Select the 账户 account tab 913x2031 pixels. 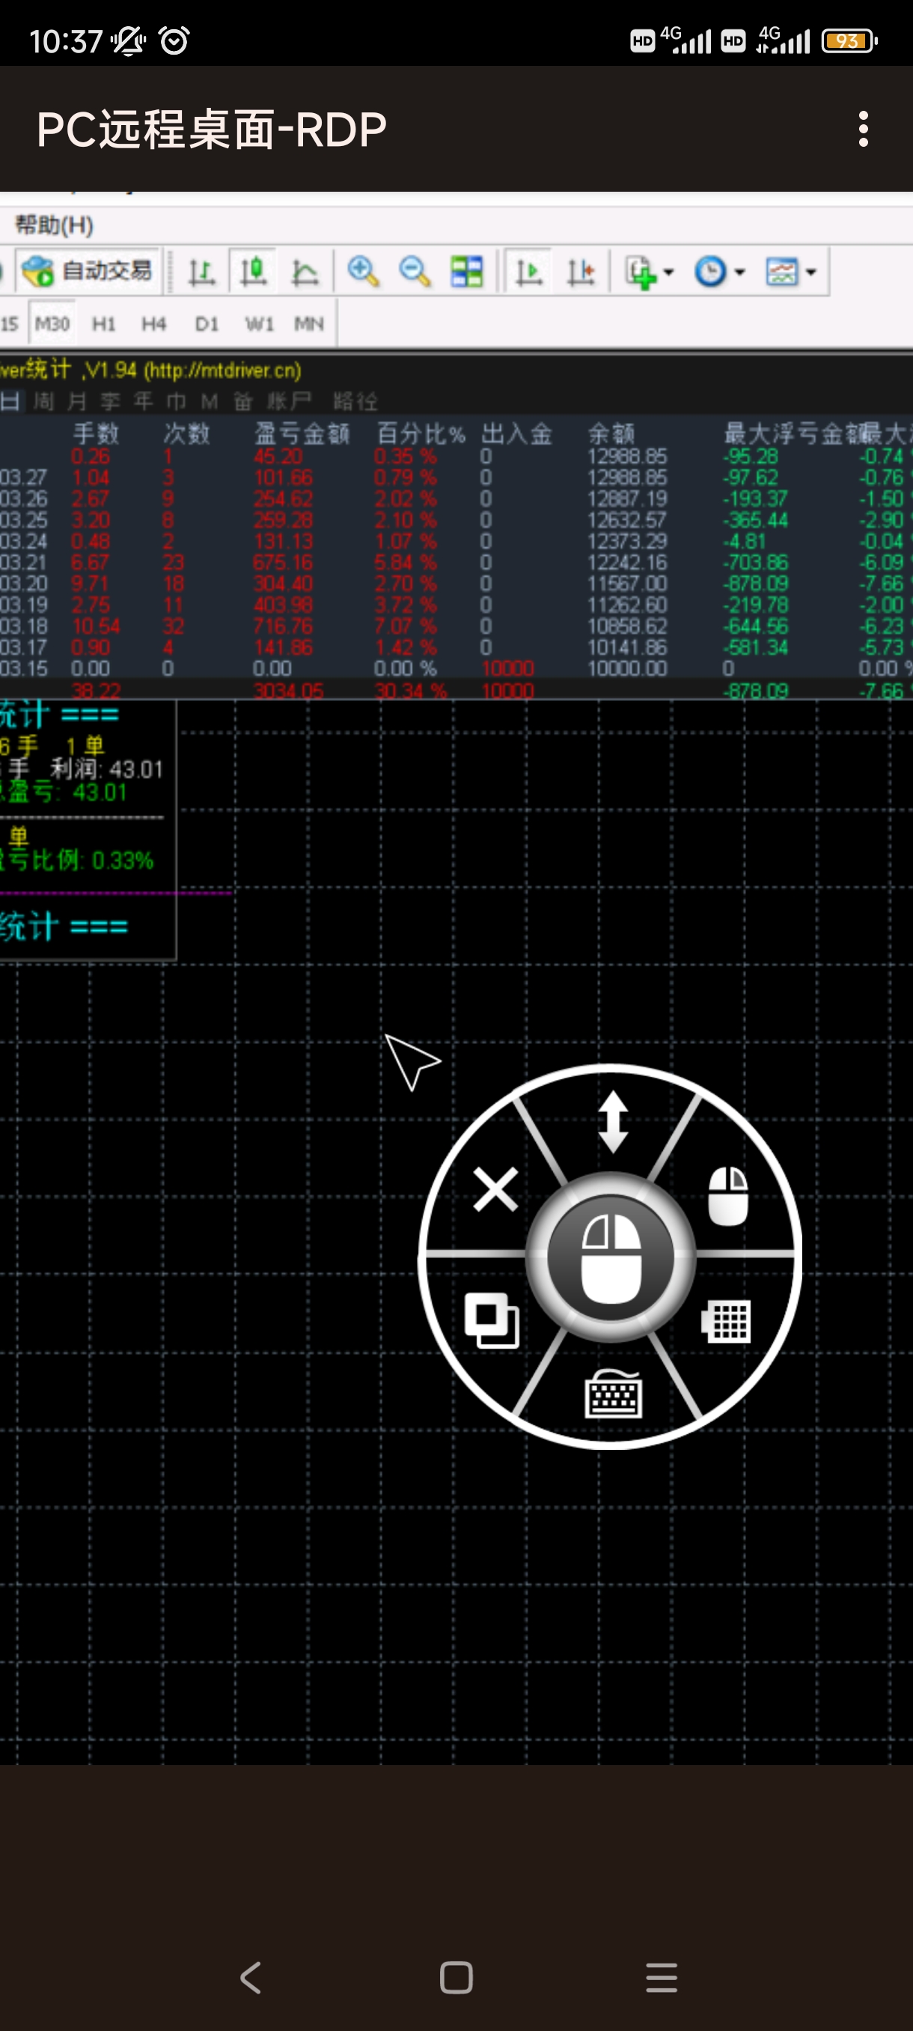point(289,402)
